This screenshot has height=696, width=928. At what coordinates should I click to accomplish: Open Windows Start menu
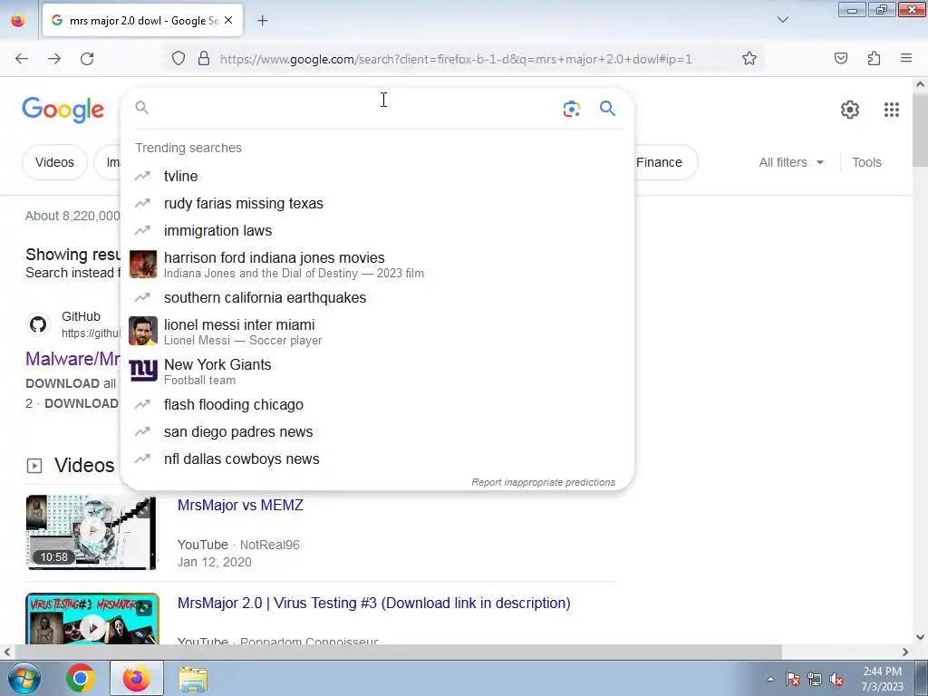[24, 678]
